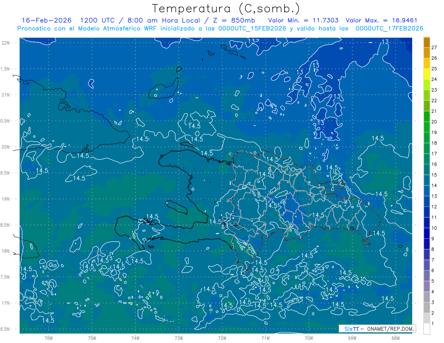Click the "70W" longitude axis label
This screenshot has width=444, height=343.
309,338
